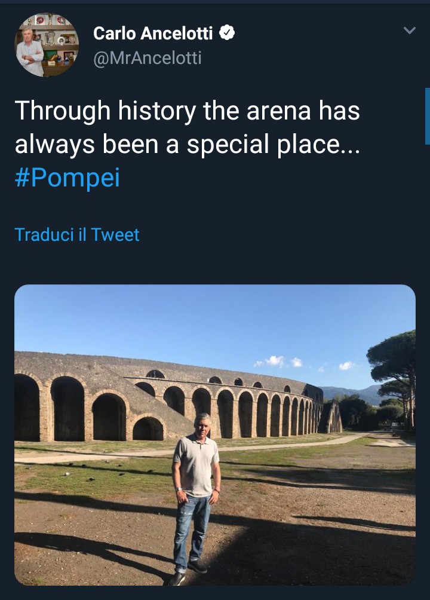Open the attached Pompeii amphitheater photo
Image resolution: width=430 pixels, height=600 pixels.
[214, 434]
